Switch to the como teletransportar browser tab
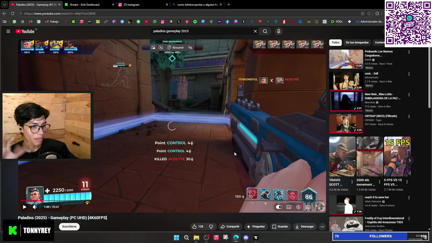The height and width of the screenshot is (243, 432). [197, 5]
